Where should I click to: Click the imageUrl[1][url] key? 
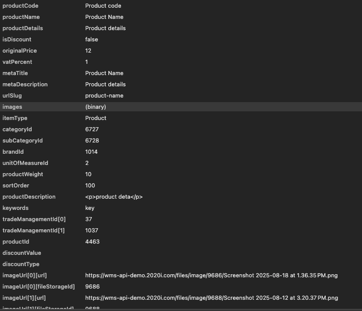24,298
